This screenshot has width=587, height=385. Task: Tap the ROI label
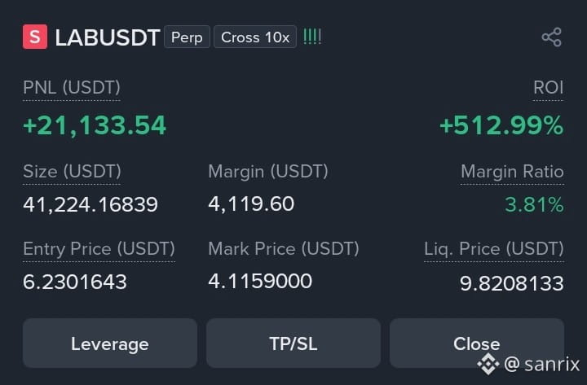click(x=548, y=87)
